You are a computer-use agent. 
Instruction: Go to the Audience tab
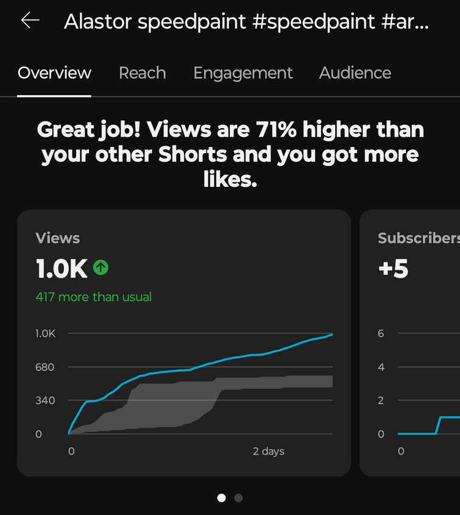click(355, 73)
